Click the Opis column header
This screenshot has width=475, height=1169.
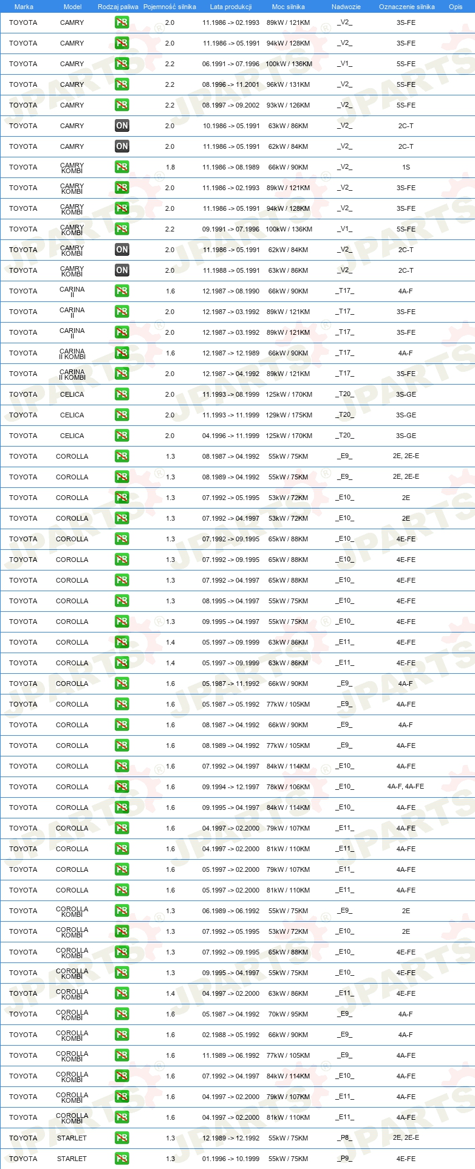coord(456,7)
